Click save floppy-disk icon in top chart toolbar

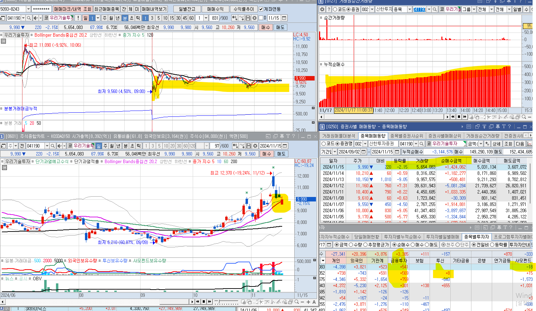click(x=248, y=18)
